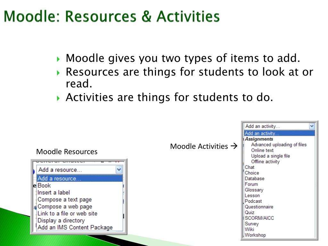Image resolution: width=328 pixels, height=246 pixels.
Task: Choose Advanced uploading of files assignment
Action: (x=279, y=144)
